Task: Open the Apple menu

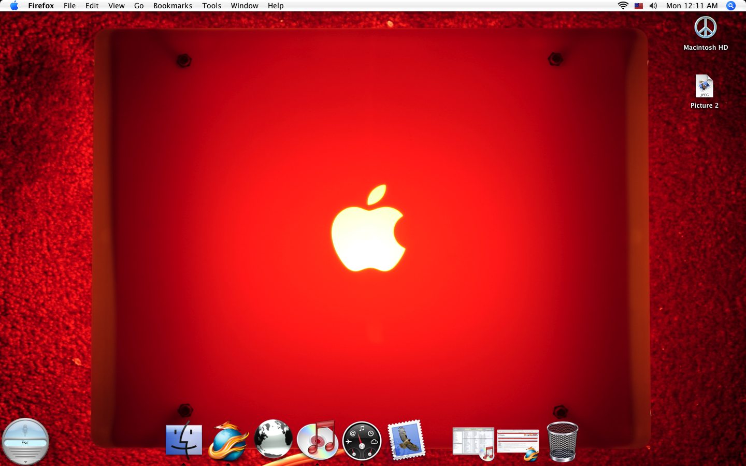Action: pyautogui.click(x=14, y=6)
